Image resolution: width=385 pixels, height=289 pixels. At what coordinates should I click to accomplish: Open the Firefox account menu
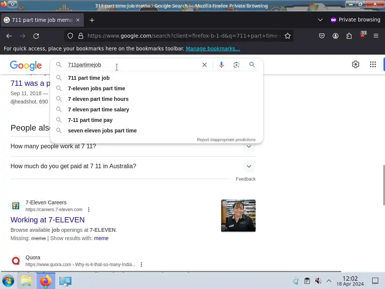(x=335, y=36)
